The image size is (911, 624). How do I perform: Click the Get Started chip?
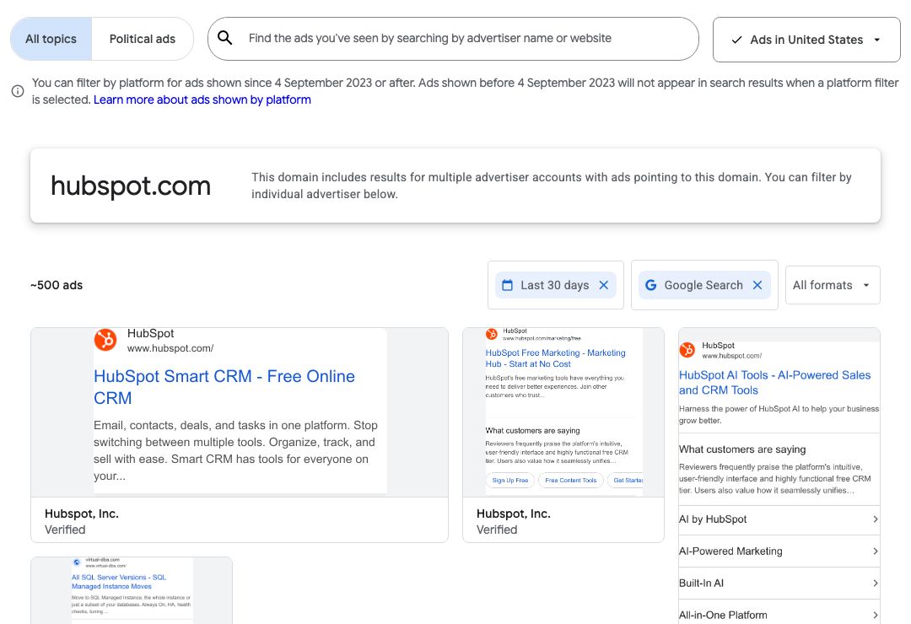(x=627, y=481)
